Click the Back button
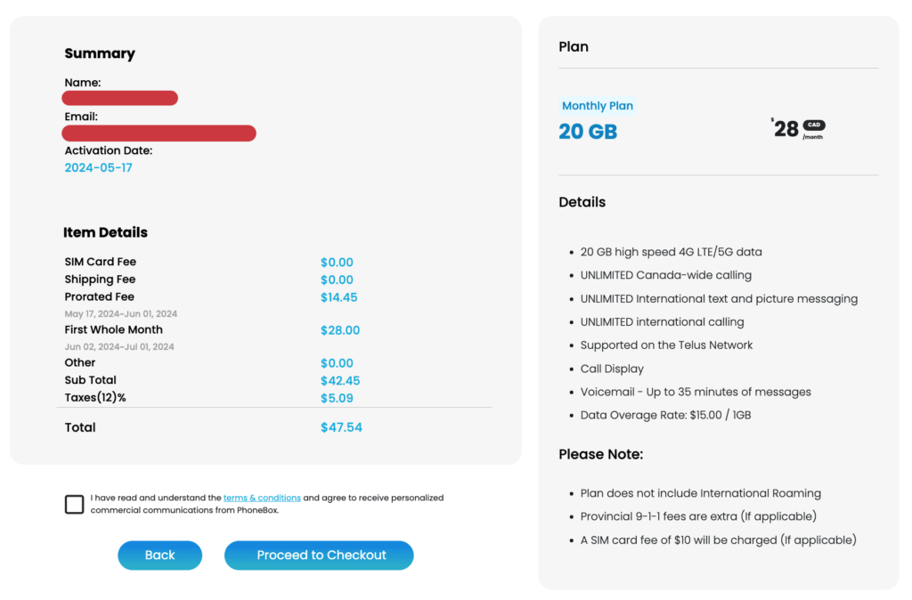Screen dimensions: 912x600 pyautogui.click(x=160, y=555)
